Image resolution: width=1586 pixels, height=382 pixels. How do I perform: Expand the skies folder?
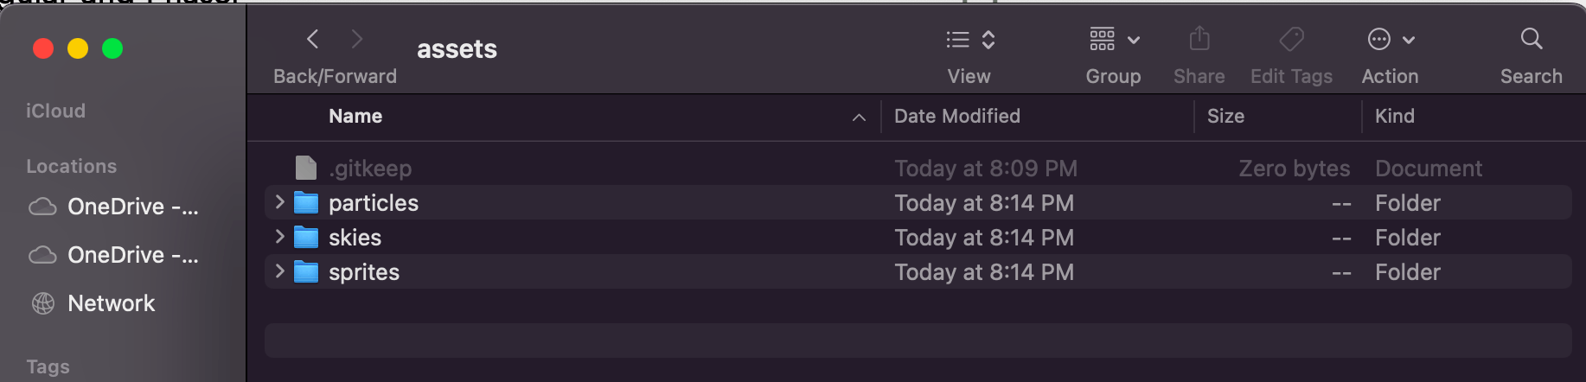point(279,237)
